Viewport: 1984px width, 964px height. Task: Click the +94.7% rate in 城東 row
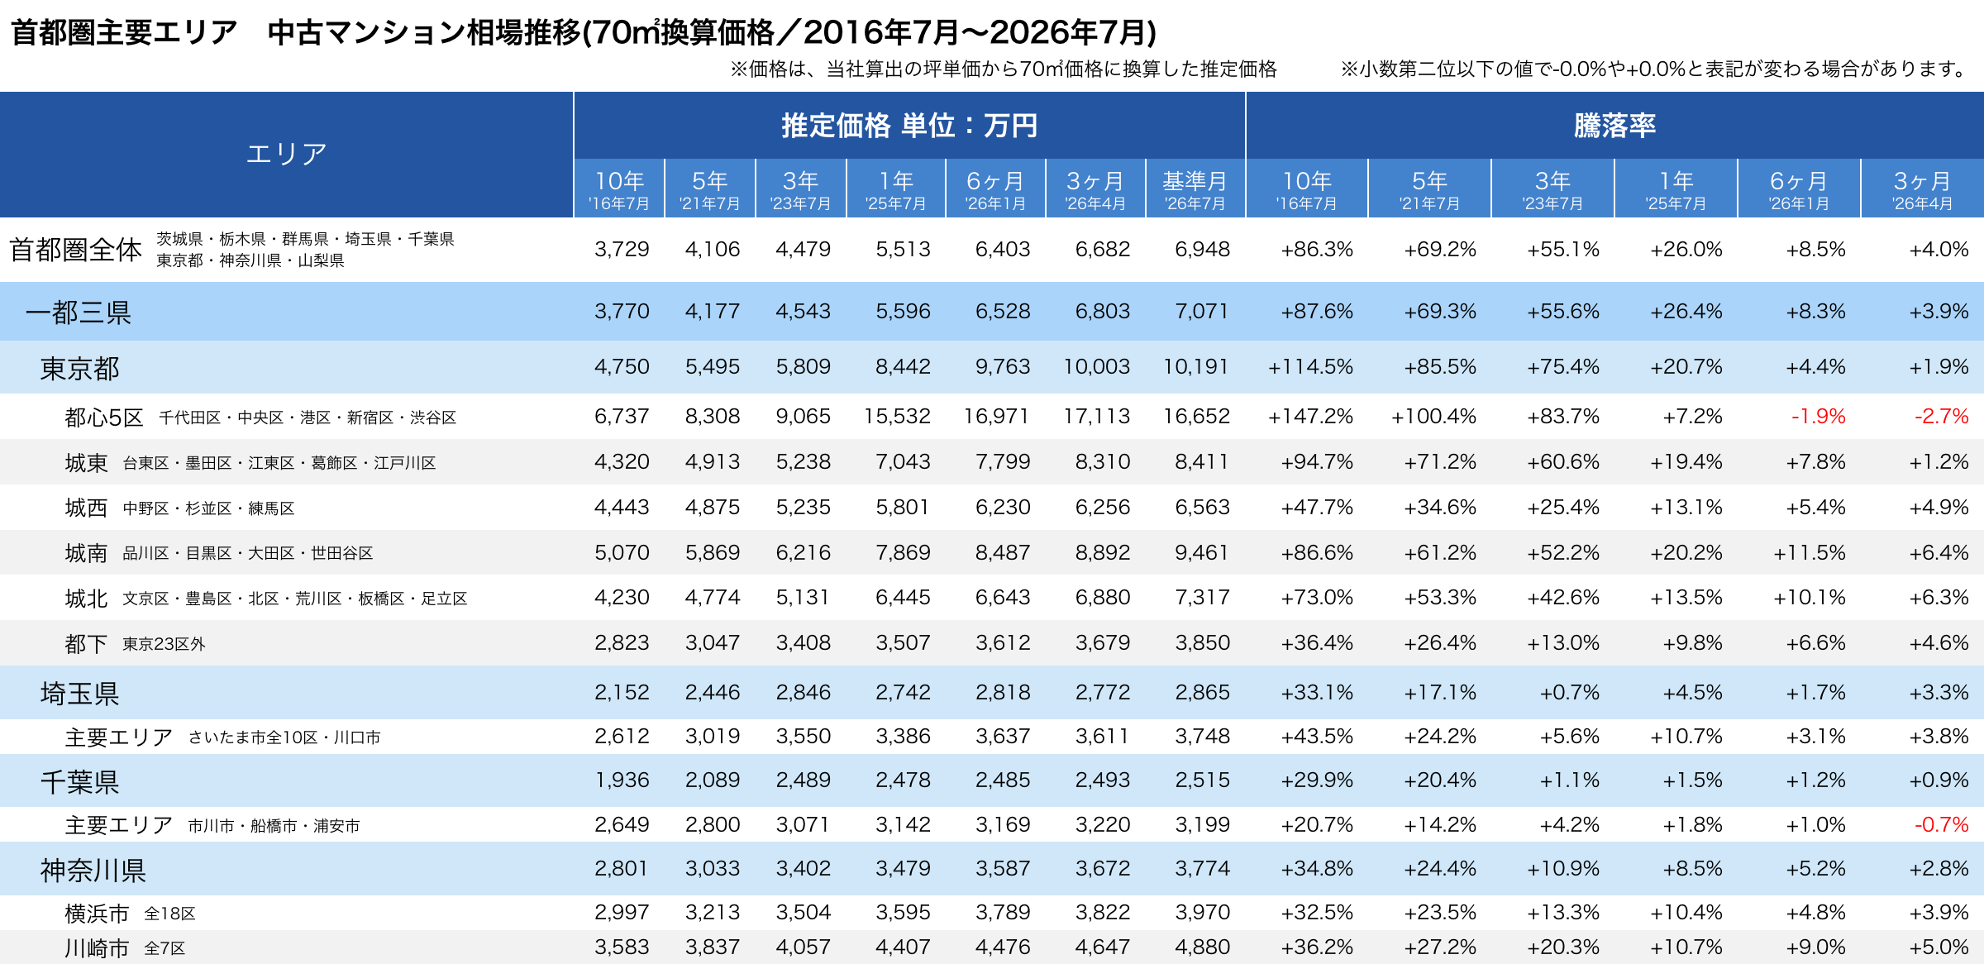pyautogui.click(x=1317, y=462)
